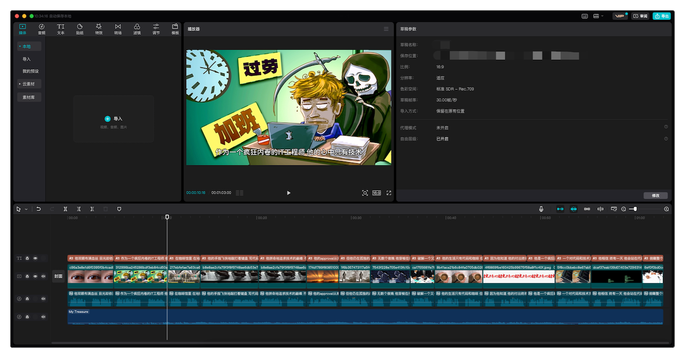Screen dimensions: 685x358
Task: Switch to the 文本 text tab
Action: pyautogui.click(x=60, y=29)
